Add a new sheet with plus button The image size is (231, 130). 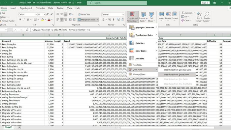[19, 127]
